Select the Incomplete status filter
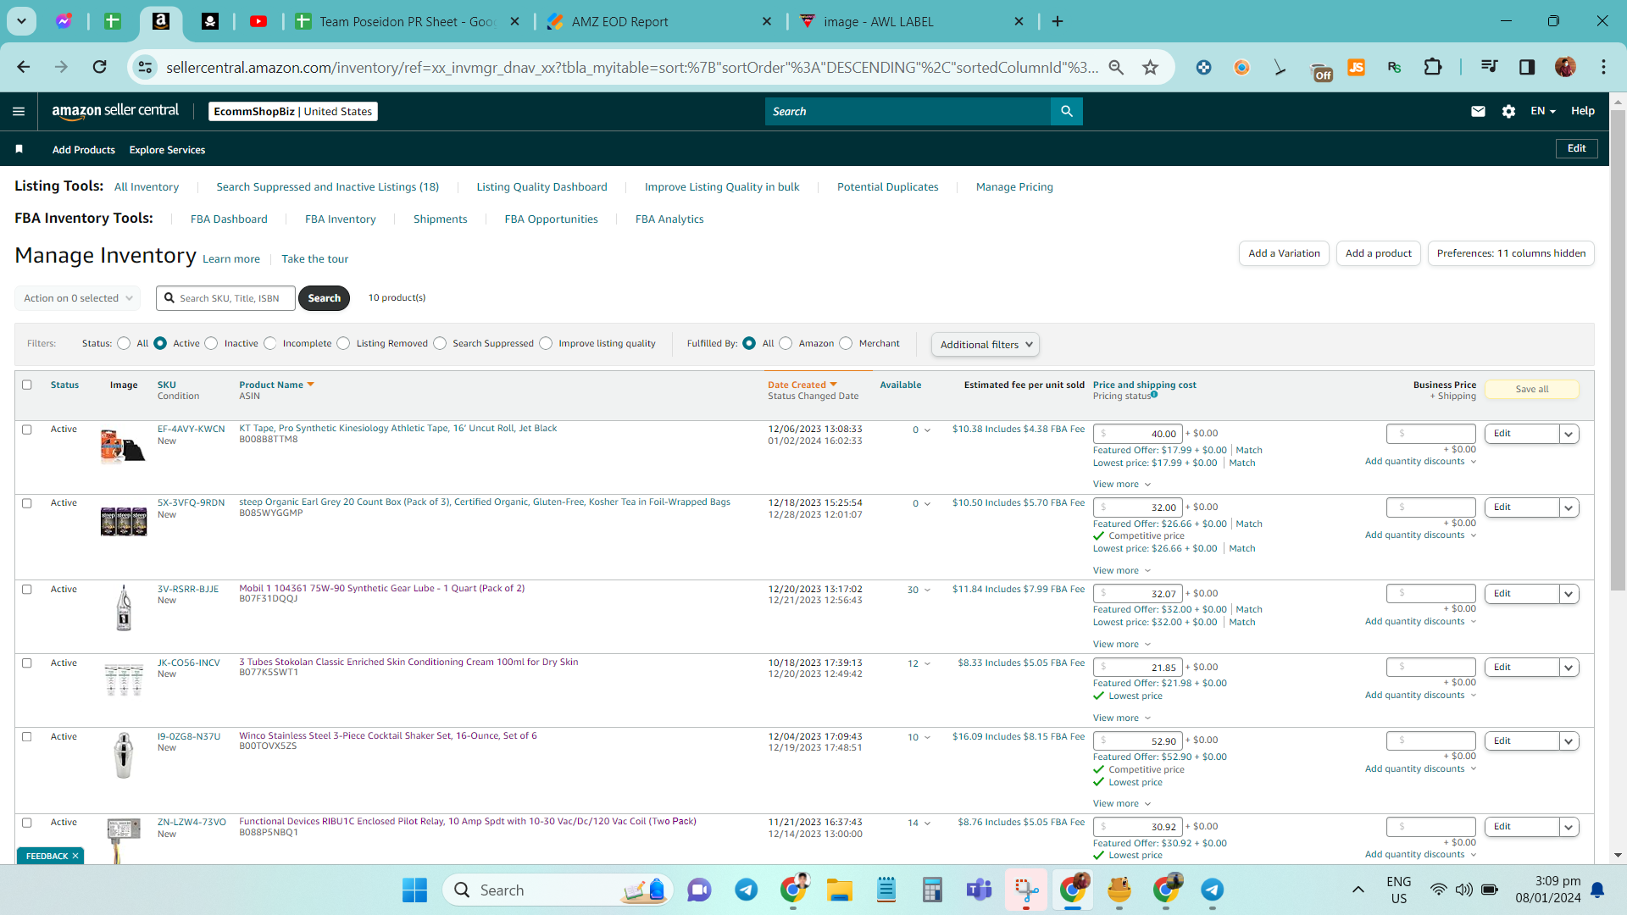Image resolution: width=1627 pixels, height=915 pixels. 269,343
